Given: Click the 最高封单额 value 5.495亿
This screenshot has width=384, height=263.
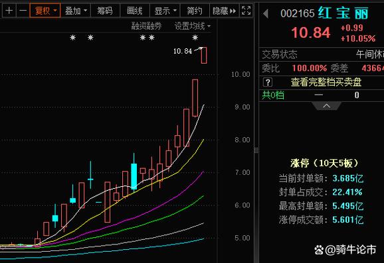Looking at the screenshot, I should click(x=347, y=206).
